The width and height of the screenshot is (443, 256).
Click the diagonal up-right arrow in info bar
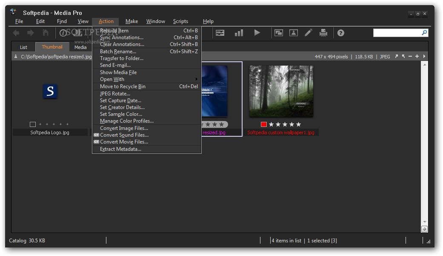(396, 56)
